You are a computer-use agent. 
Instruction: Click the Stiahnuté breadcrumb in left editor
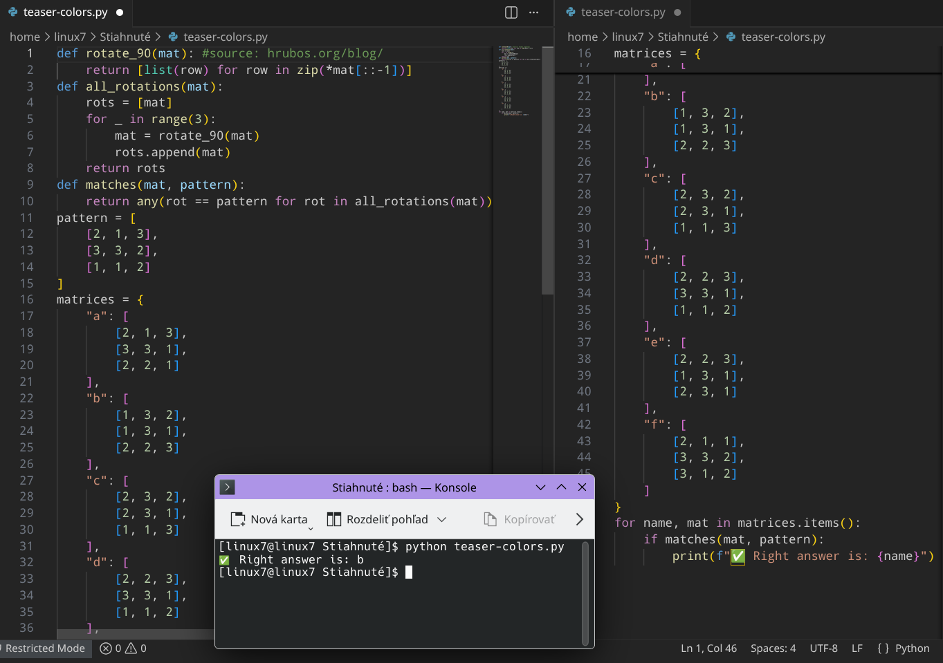pyautogui.click(x=125, y=37)
